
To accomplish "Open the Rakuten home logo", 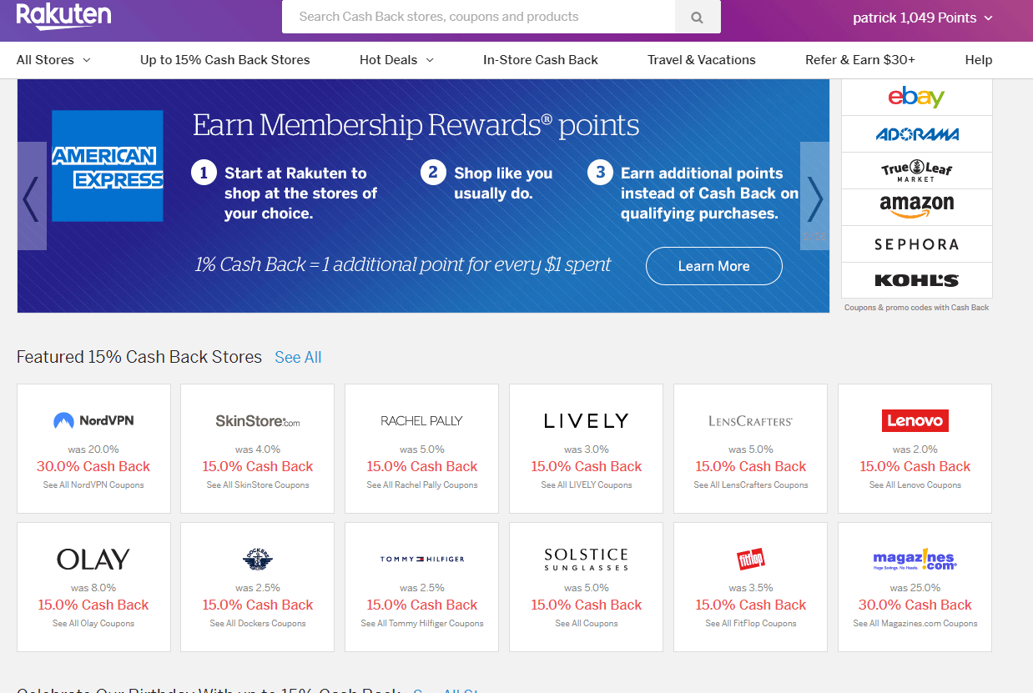I will click(63, 16).
